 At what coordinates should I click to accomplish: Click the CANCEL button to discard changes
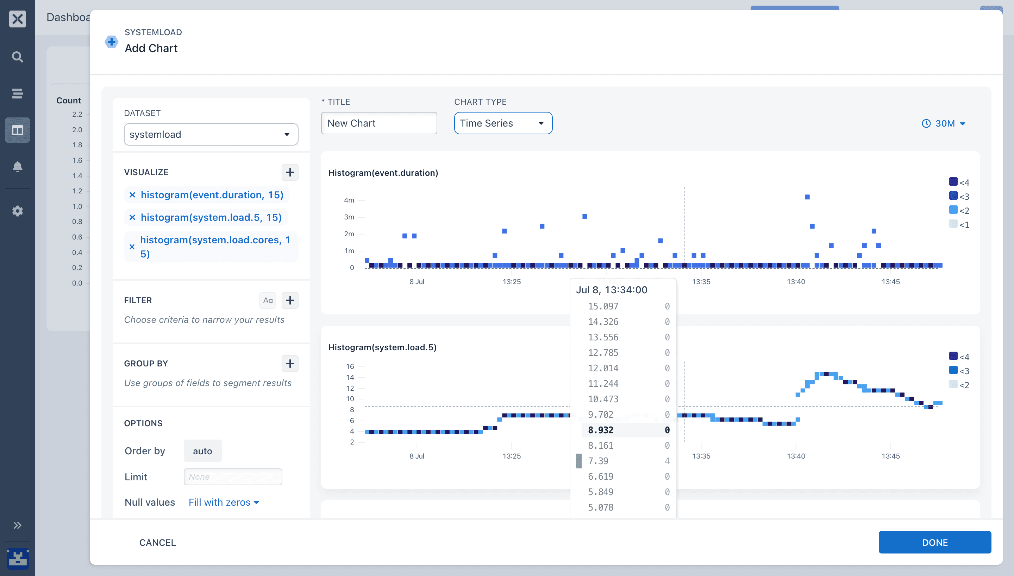(157, 542)
